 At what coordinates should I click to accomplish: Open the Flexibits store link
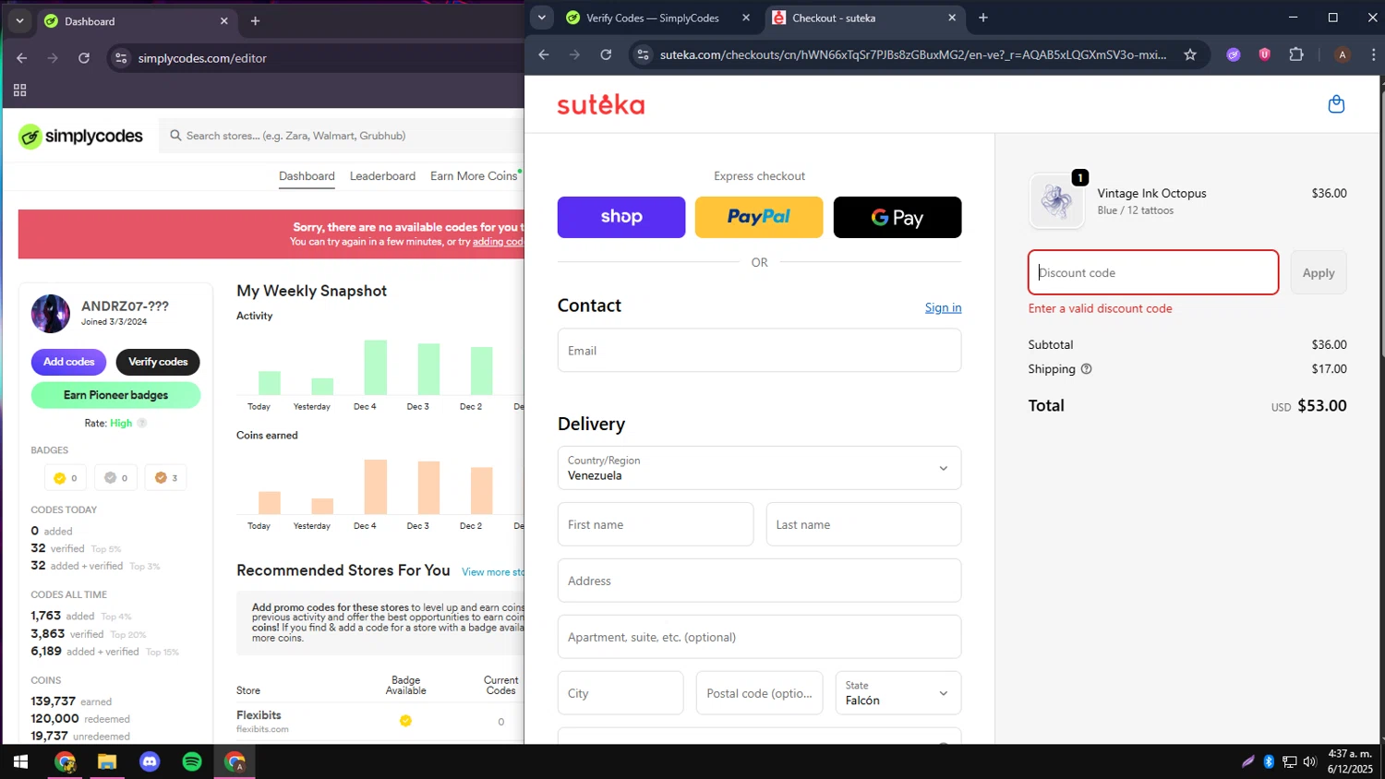(x=259, y=715)
